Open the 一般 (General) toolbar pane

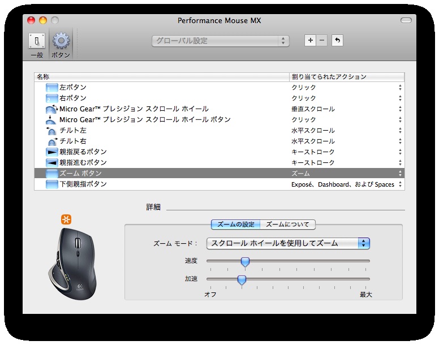pyautogui.click(x=37, y=45)
